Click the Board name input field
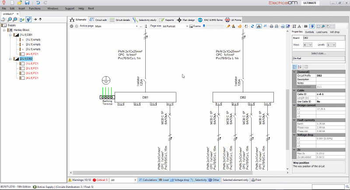The image size is (350, 190). point(324,38)
